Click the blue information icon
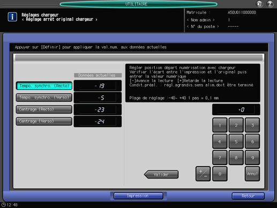 [x=12, y=17]
